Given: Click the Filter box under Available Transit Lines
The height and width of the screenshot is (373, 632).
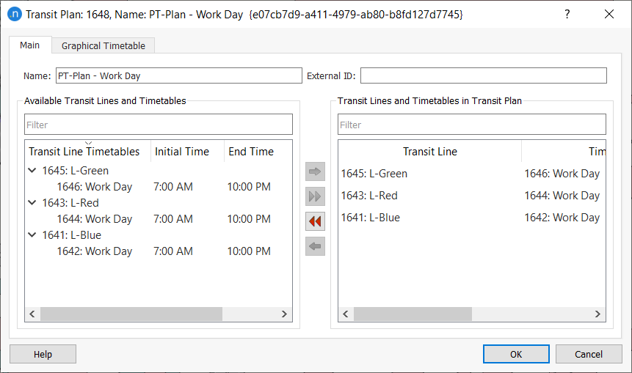Looking at the screenshot, I should click(159, 125).
